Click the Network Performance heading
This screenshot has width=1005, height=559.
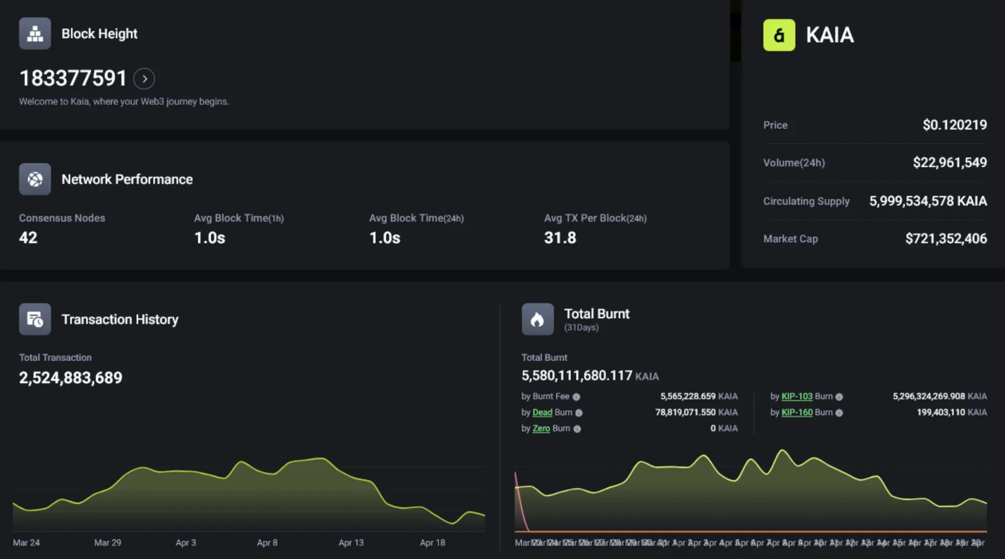click(x=127, y=179)
